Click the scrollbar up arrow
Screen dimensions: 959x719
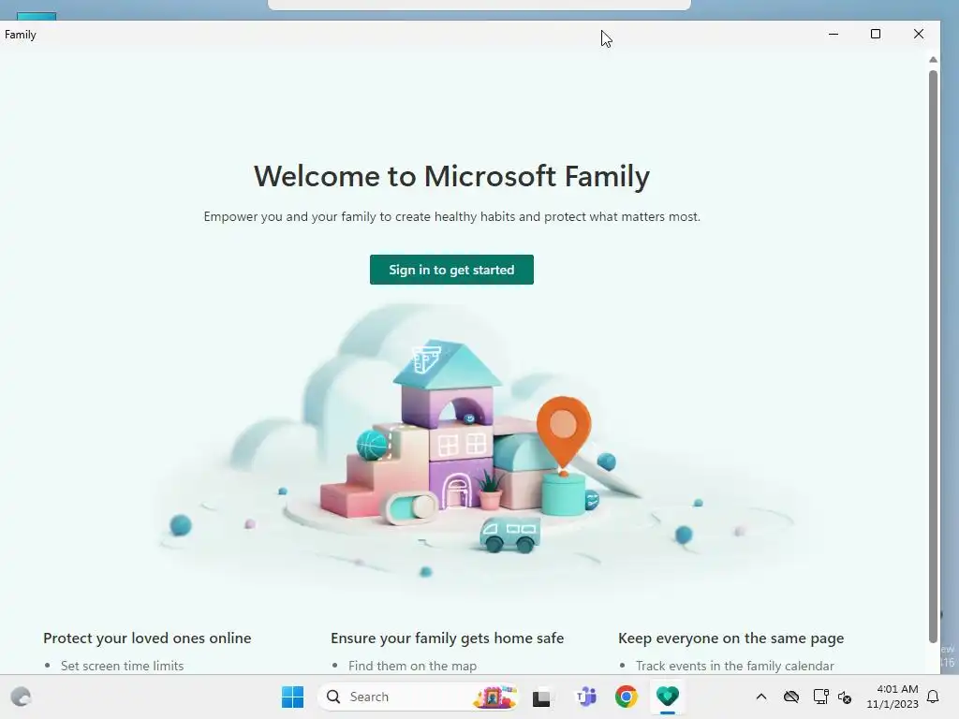[x=933, y=59]
